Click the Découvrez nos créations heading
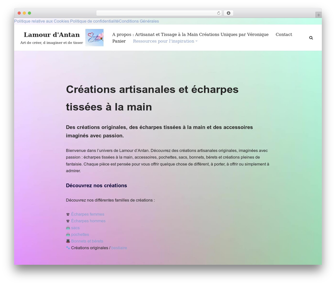This screenshot has height=285, width=336. click(x=96, y=186)
